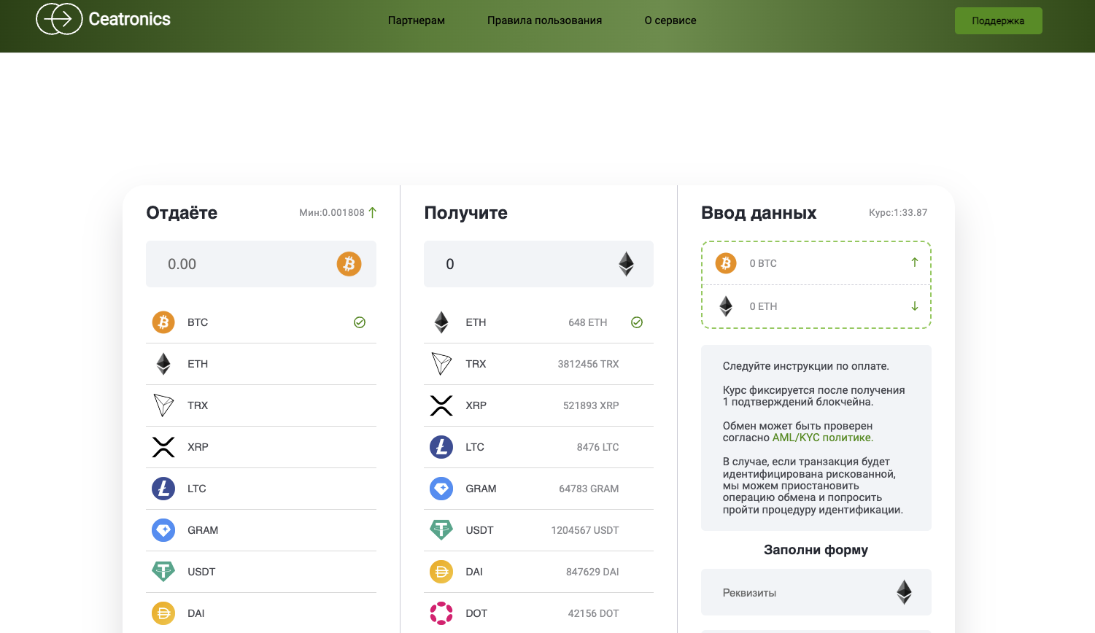
Task: Click the Курс:1:33.87 rate text
Action: 898,213
